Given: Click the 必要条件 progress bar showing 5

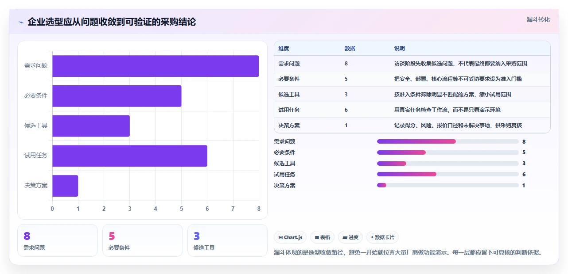Looking at the screenshot, I should (x=447, y=152).
